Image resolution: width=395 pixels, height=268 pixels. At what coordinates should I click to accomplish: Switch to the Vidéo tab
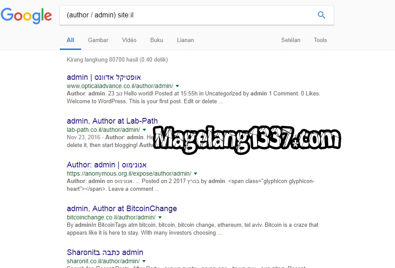129,40
